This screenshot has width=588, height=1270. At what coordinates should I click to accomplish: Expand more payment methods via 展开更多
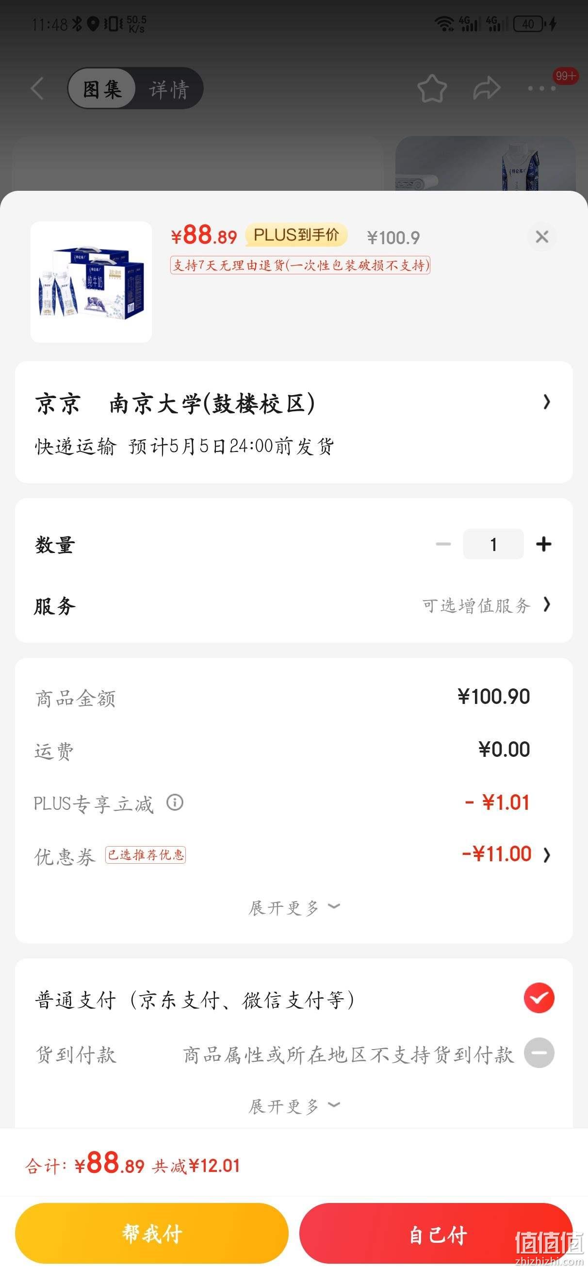(294, 1106)
